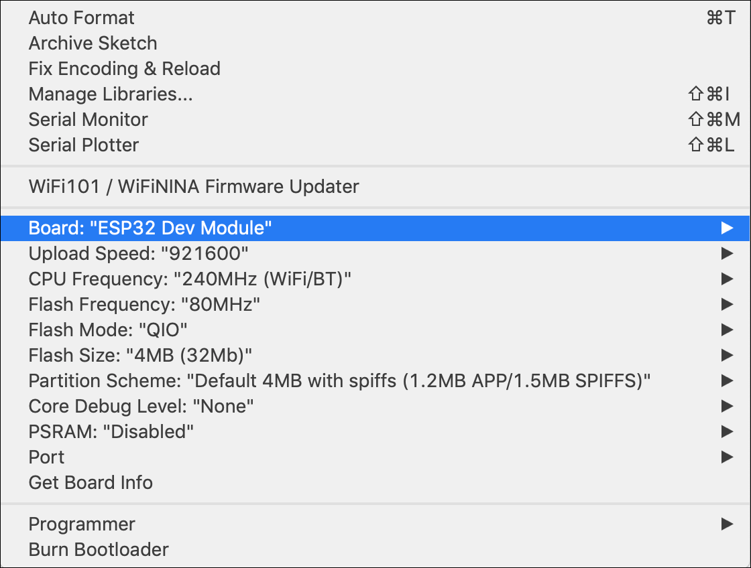Expand the Upload Speed submenu arrow
The width and height of the screenshot is (751, 568).
727,253
